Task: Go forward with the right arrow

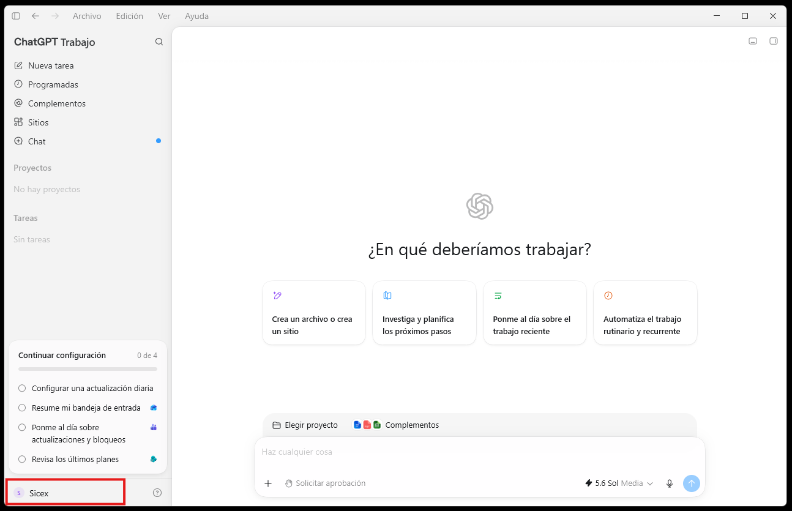Action: click(x=55, y=16)
